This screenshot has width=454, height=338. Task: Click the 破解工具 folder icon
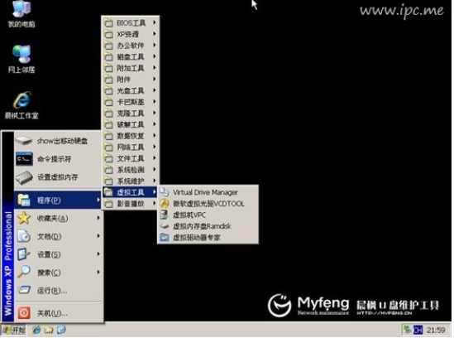click(x=108, y=125)
